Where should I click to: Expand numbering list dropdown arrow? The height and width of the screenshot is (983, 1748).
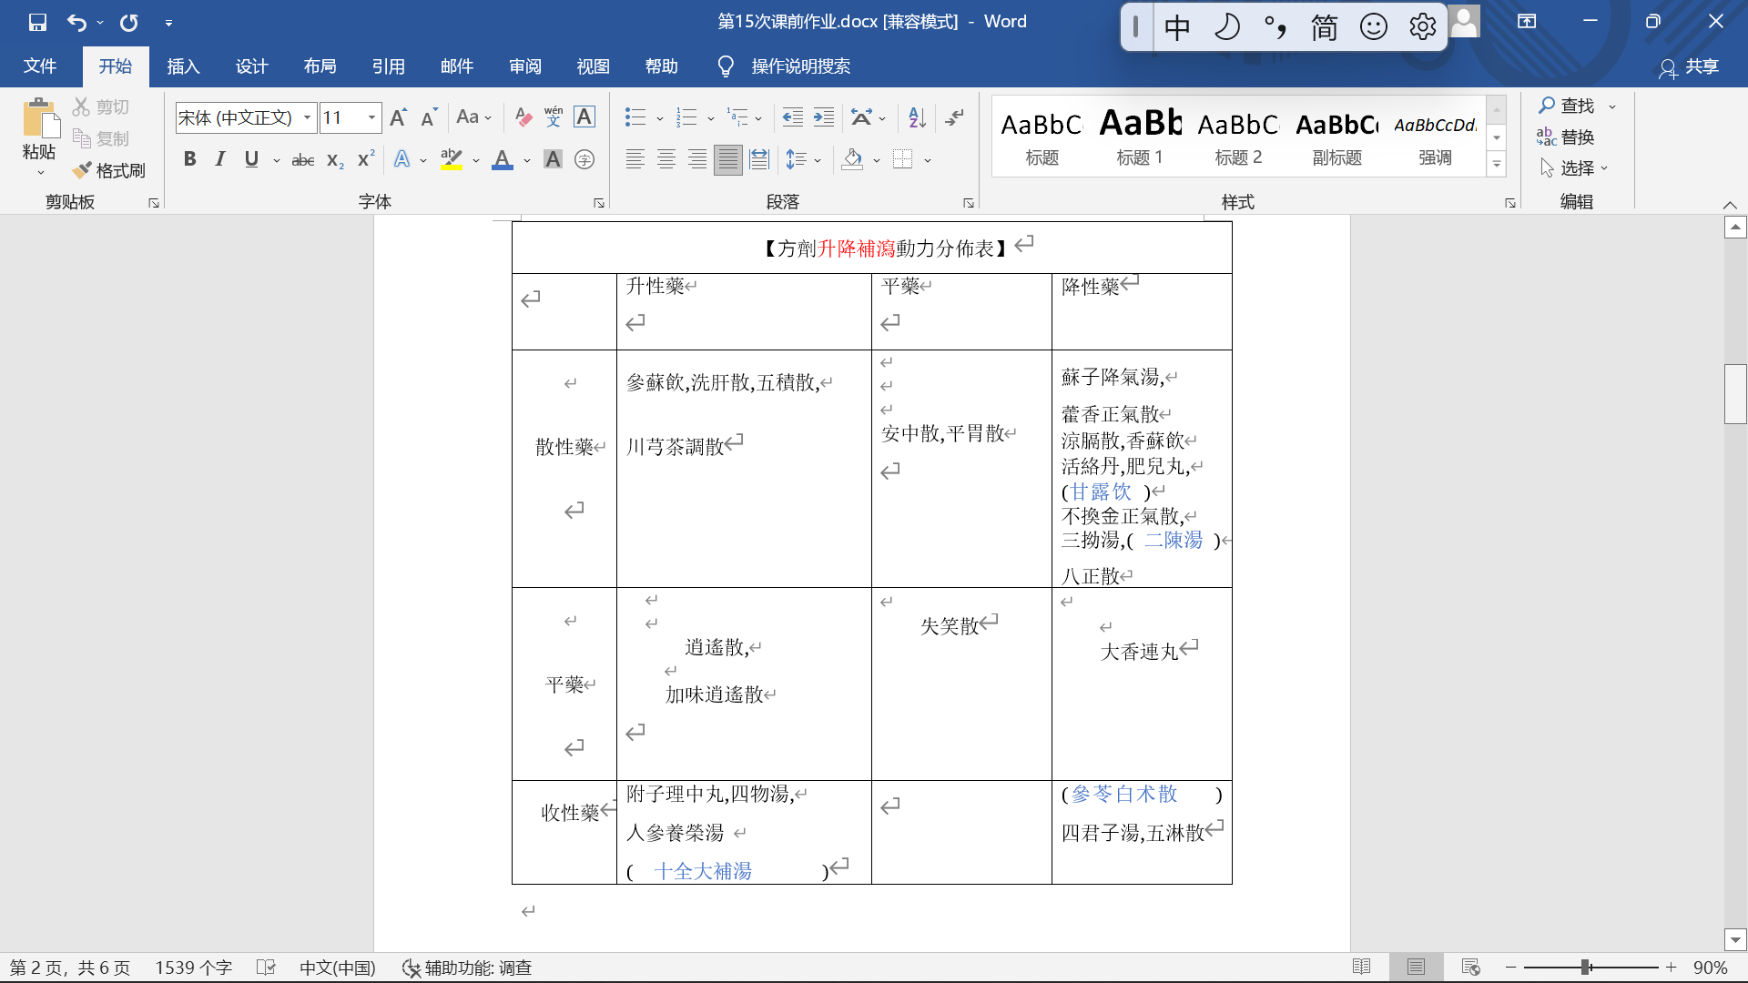click(711, 118)
